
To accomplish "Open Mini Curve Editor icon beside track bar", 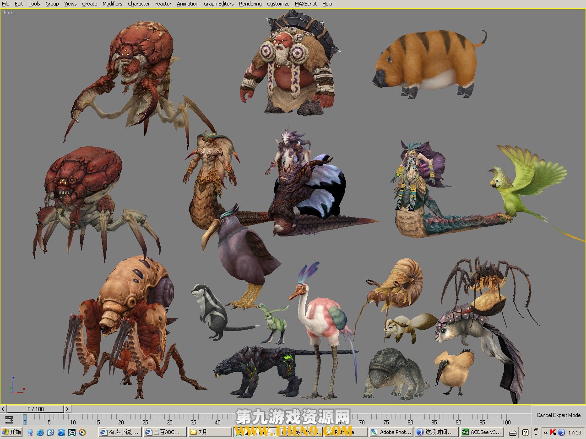I will click(x=9, y=419).
